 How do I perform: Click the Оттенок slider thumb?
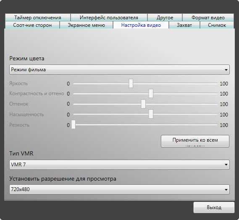[x=143, y=104]
